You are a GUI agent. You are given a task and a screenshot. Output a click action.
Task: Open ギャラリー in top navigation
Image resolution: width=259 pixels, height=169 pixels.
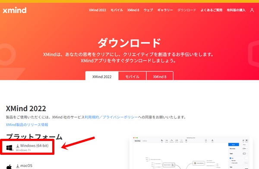165,10
